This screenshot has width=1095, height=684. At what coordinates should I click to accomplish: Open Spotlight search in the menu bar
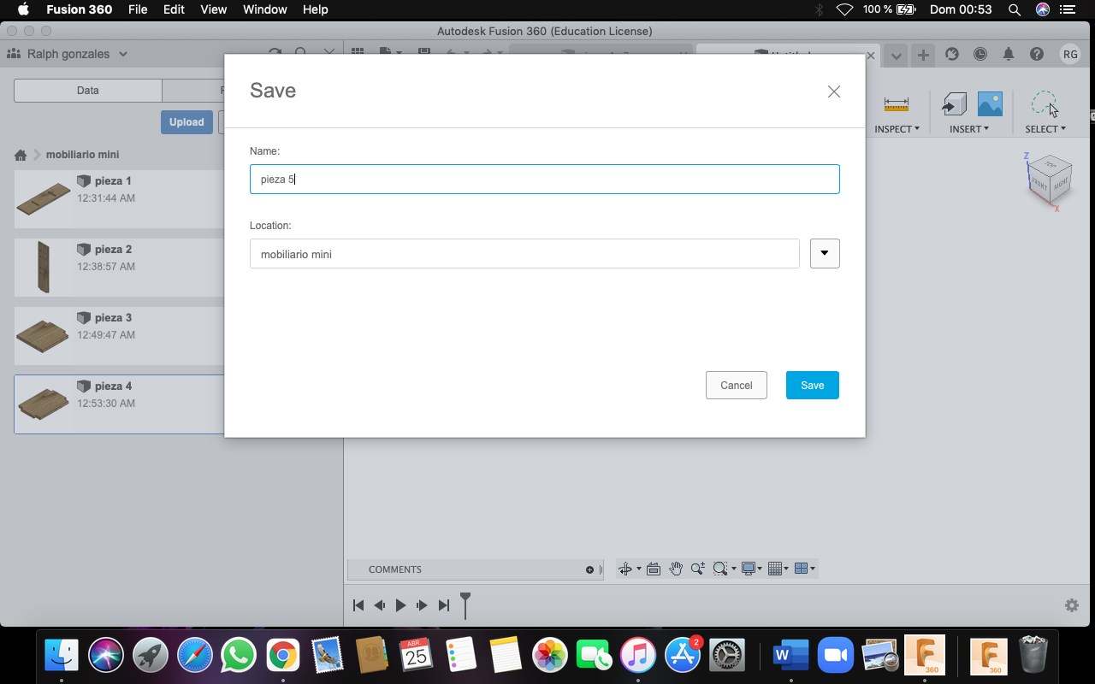(x=1015, y=9)
